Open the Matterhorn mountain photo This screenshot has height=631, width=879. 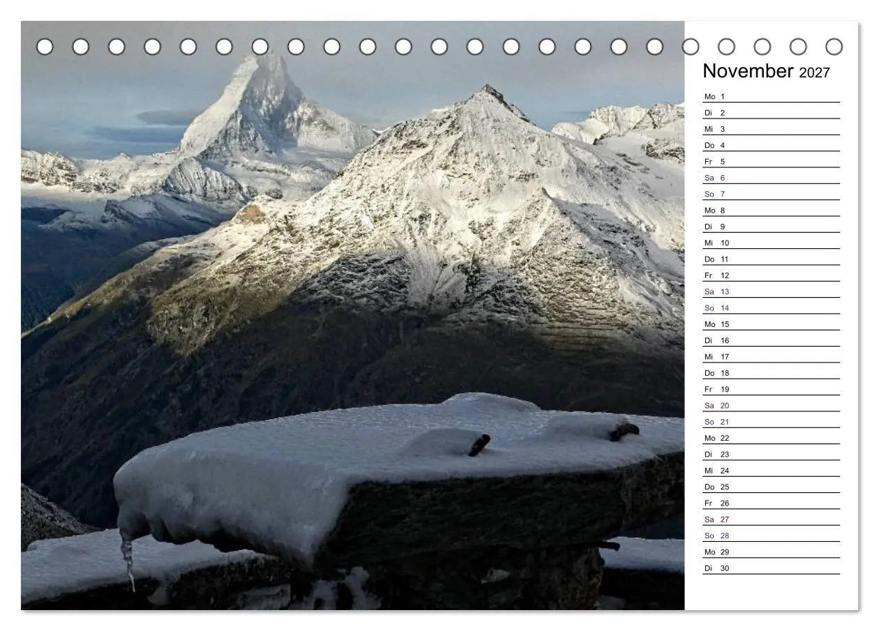click(x=352, y=315)
